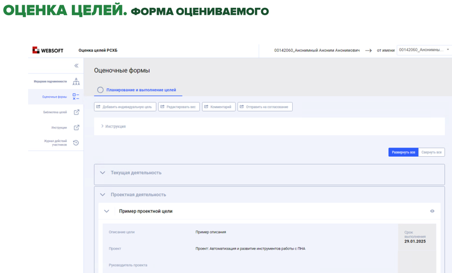Image resolution: width=452 pixels, height=273 pixels.
Task: Open Библиотека целей menu item
Action: pos(55,112)
